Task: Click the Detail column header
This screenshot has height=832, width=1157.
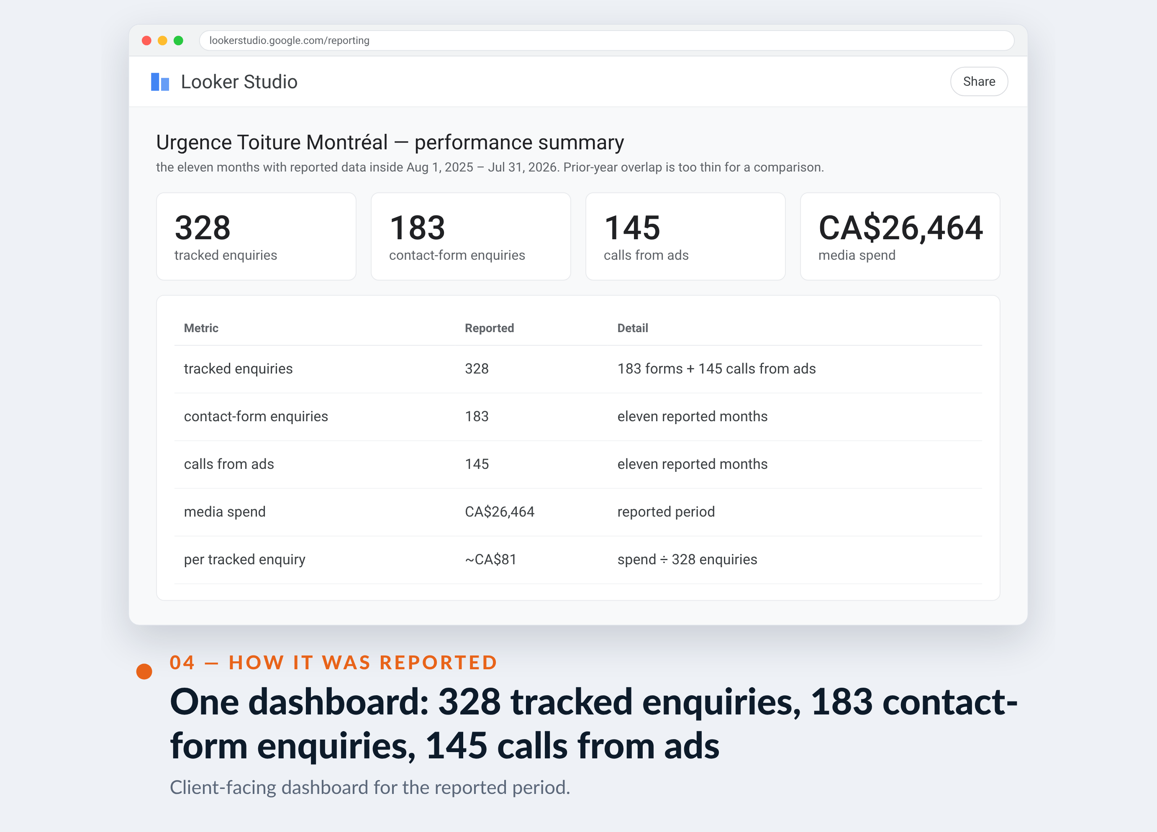Action: [x=633, y=328]
